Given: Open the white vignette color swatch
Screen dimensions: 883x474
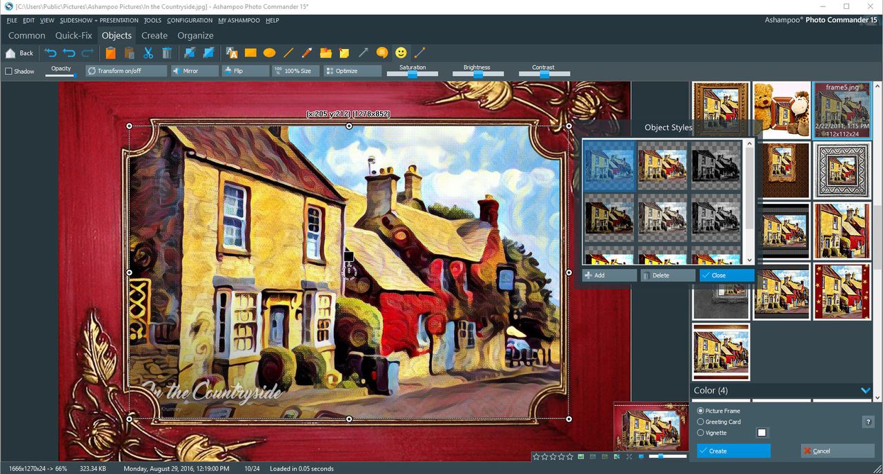Looking at the screenshot, I should [x=762, y=433].
